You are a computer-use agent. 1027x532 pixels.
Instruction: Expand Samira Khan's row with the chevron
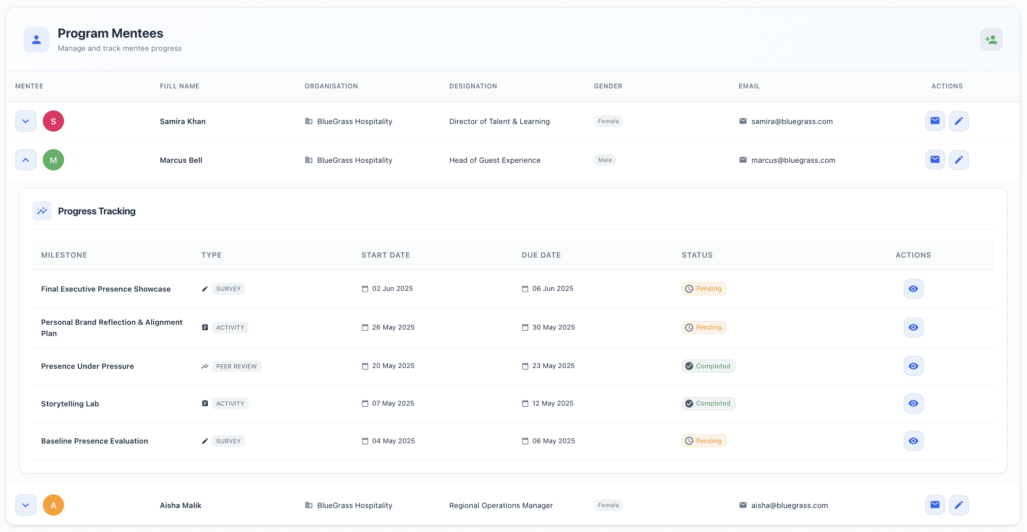pos(26,121)
